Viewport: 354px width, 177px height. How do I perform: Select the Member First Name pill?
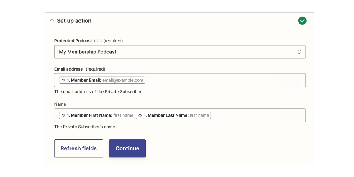(97, 115)
